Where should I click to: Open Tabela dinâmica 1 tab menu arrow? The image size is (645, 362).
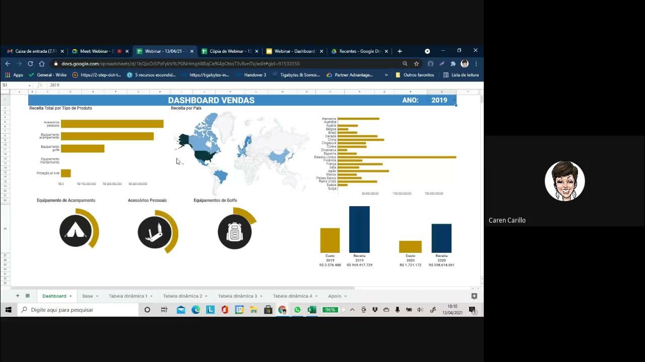click(152, 296)
